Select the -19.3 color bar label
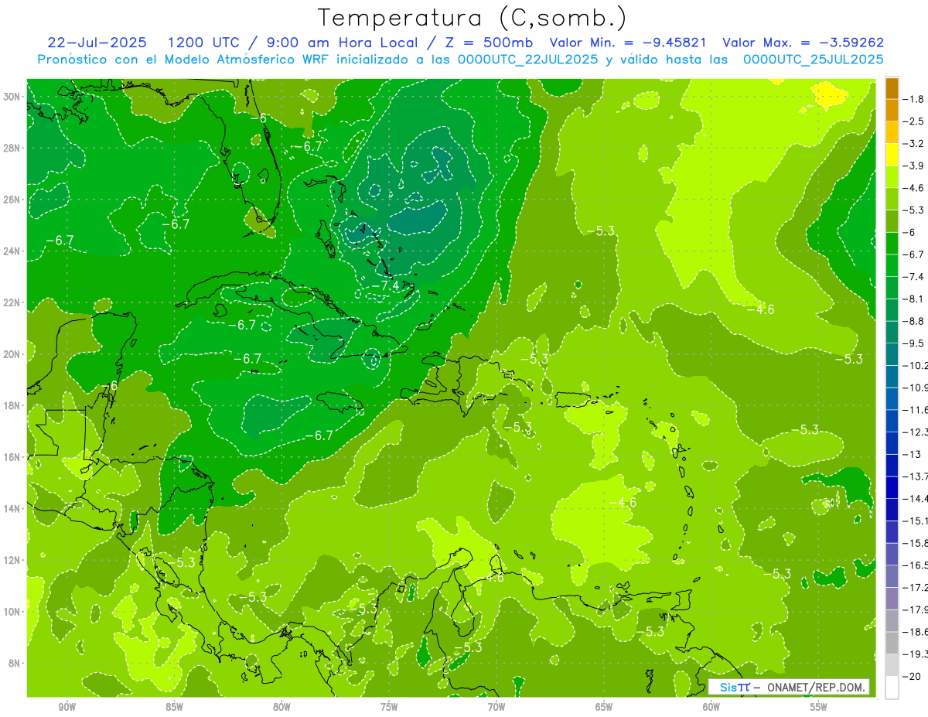 916,654
